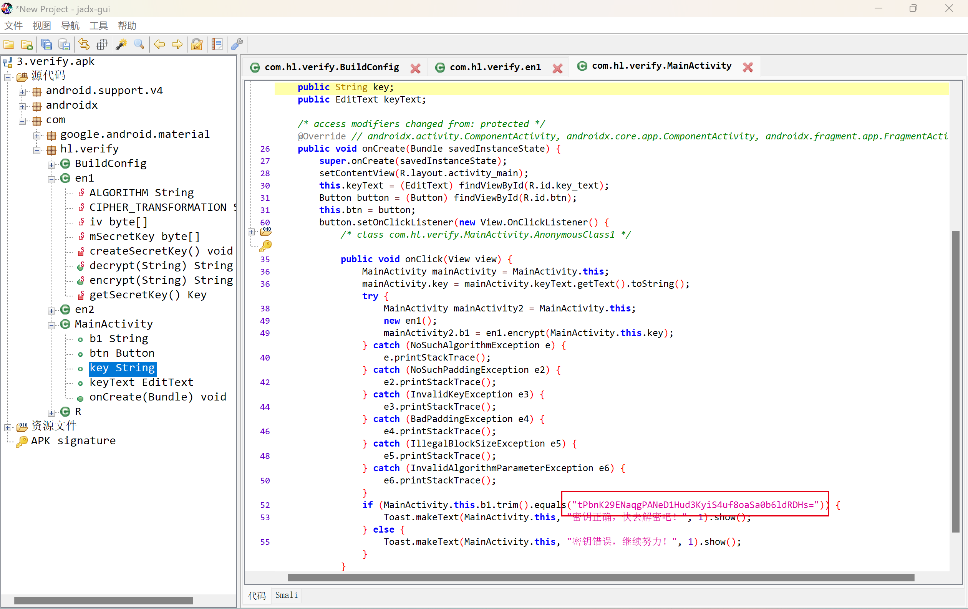Select ALGORITHM String field in en1
968x609 pixels.
[141, 192]
